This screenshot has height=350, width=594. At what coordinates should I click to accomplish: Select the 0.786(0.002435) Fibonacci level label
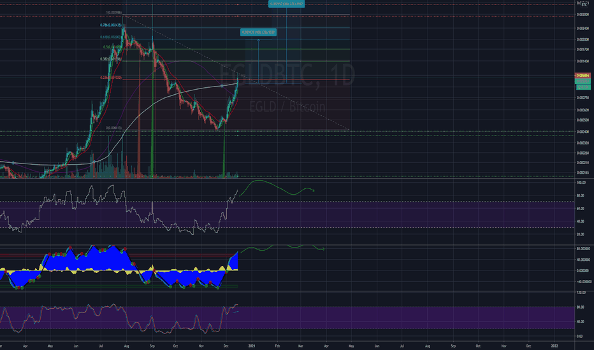pos(111,25)
